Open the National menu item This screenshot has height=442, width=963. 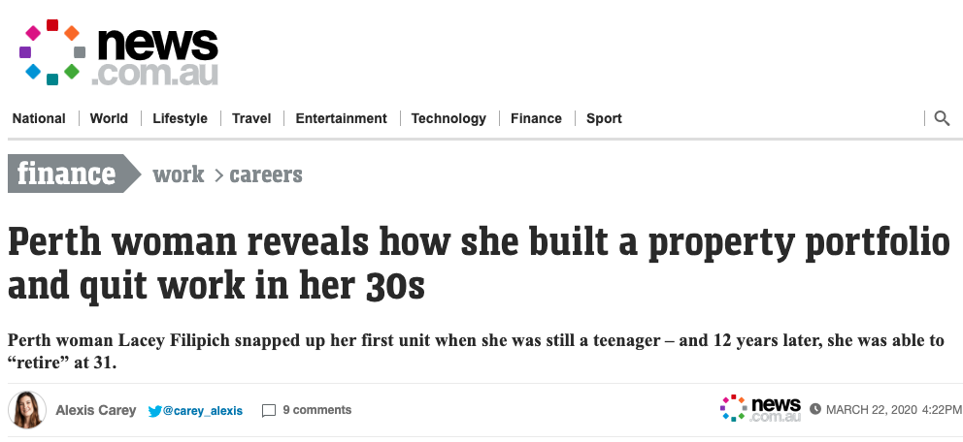point(39,118)
